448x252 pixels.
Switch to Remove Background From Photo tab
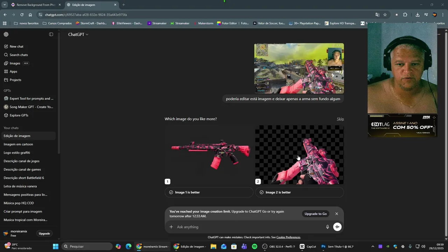36,5
